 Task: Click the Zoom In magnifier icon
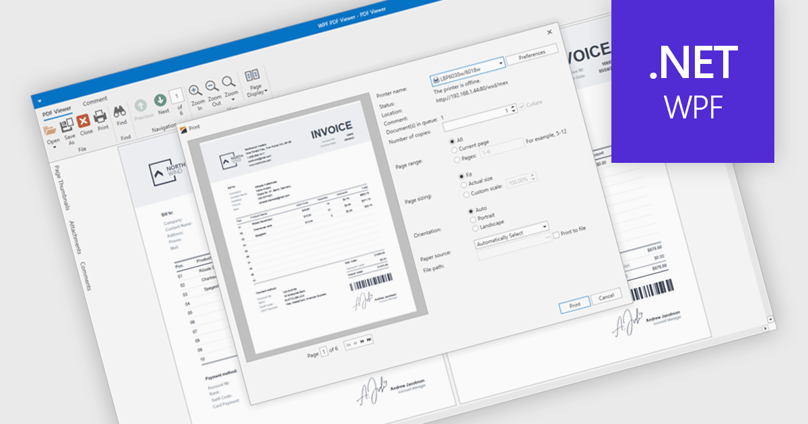coord(194,90)
